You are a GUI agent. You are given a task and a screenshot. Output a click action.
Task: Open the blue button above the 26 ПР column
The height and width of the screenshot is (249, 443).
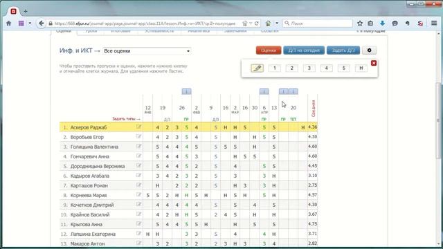(x=186, y=91)
